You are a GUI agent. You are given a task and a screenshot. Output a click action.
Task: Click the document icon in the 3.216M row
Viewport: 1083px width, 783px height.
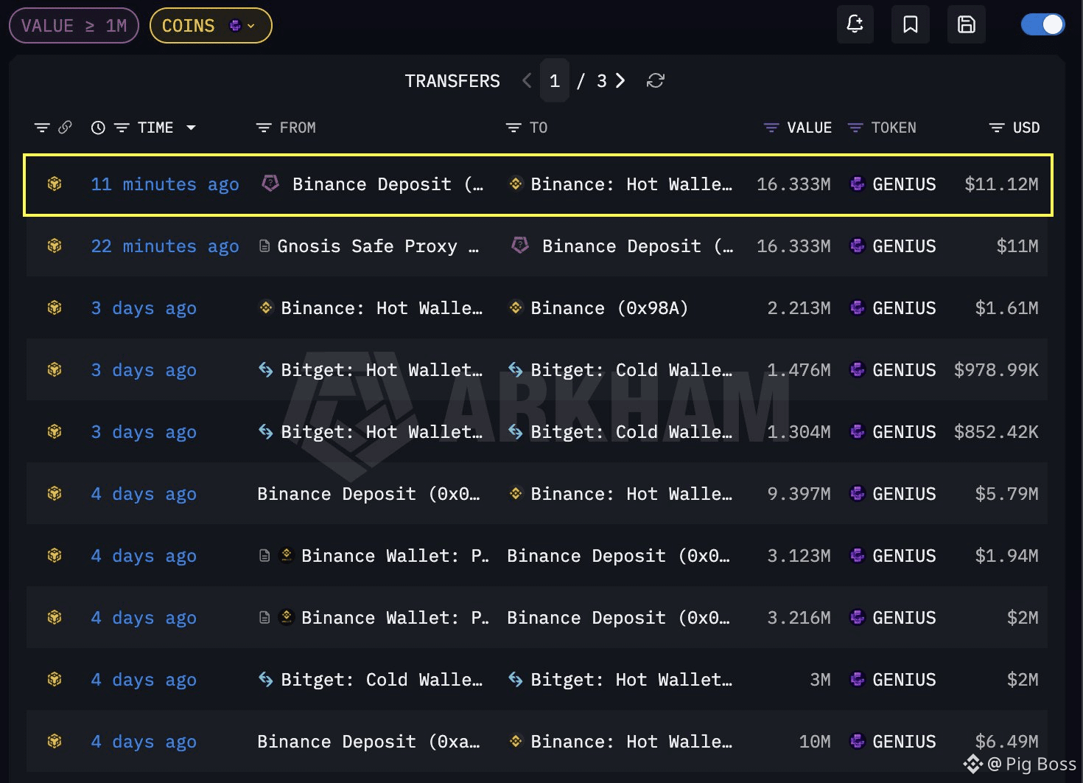coord(264,617)
